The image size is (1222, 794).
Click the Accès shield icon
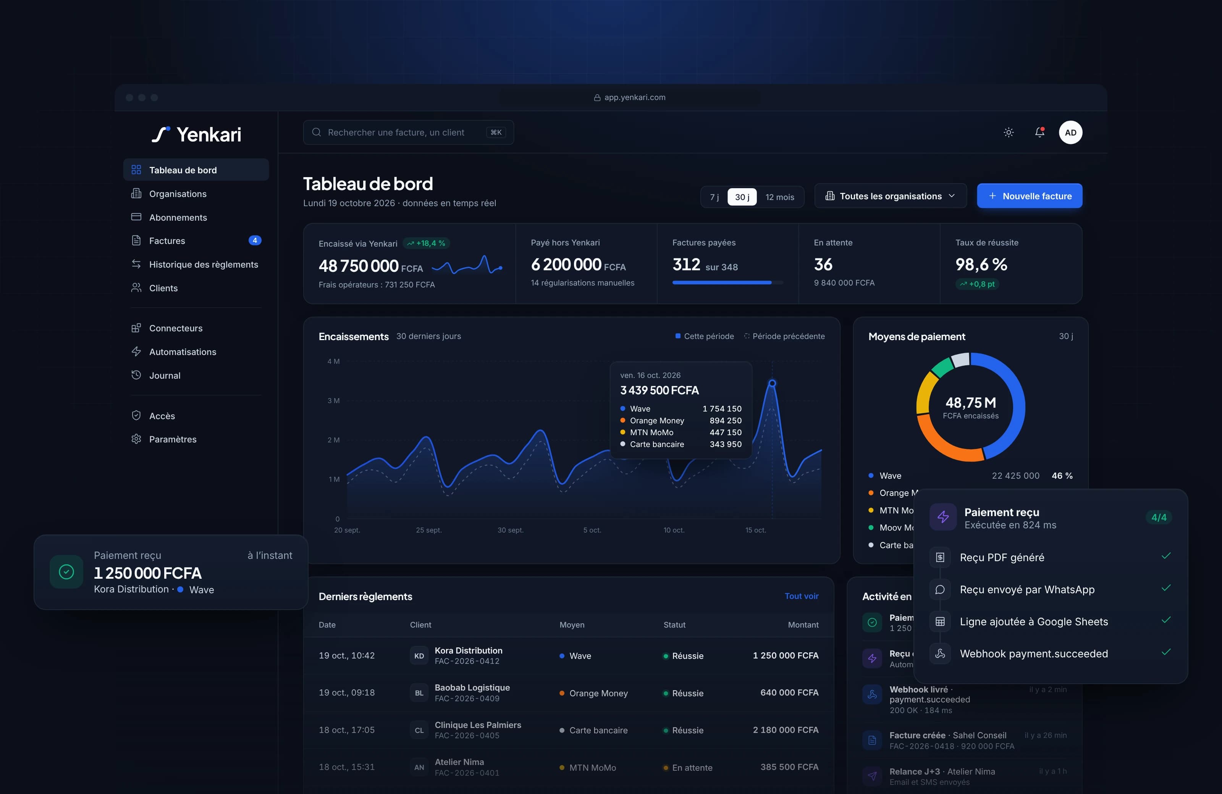pos(136,416)
